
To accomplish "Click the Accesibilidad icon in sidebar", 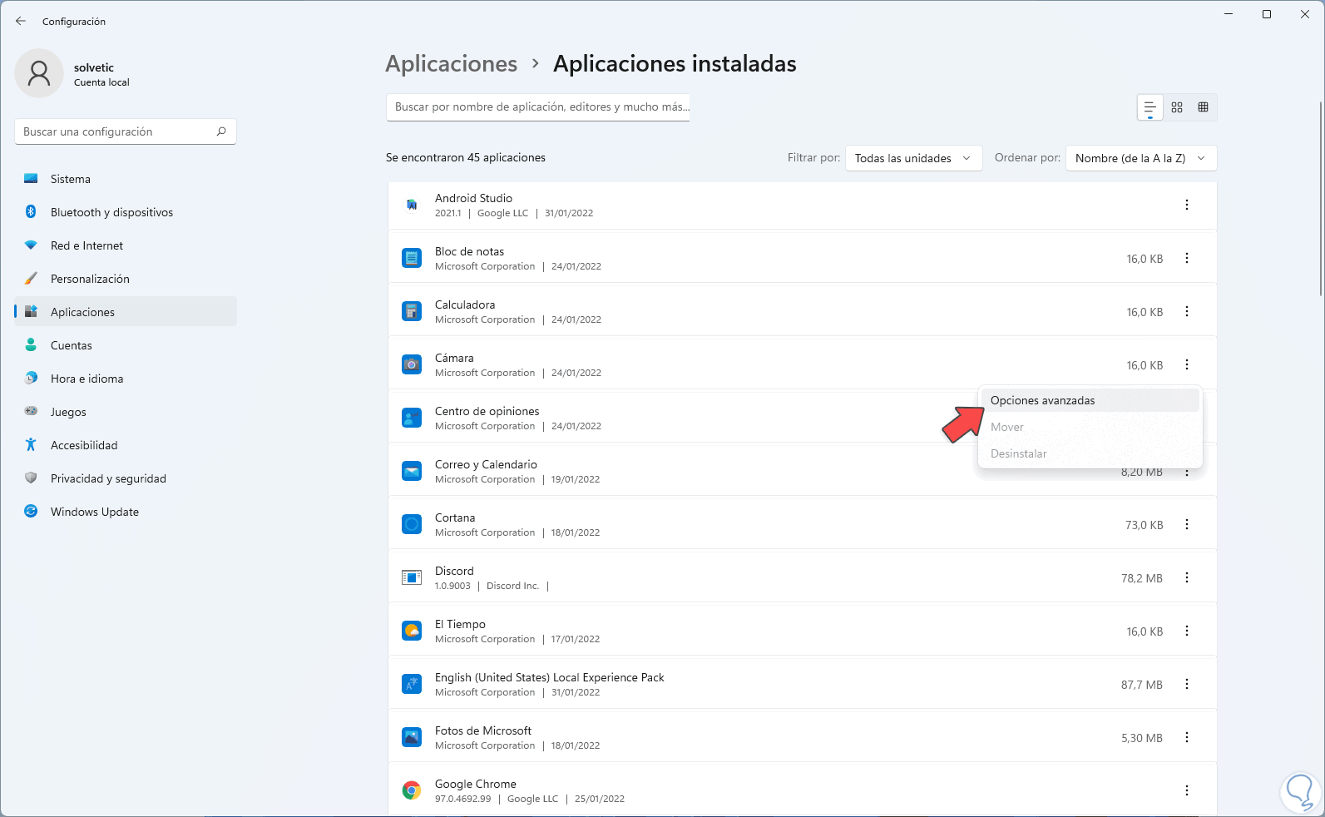I will point(31,445).
